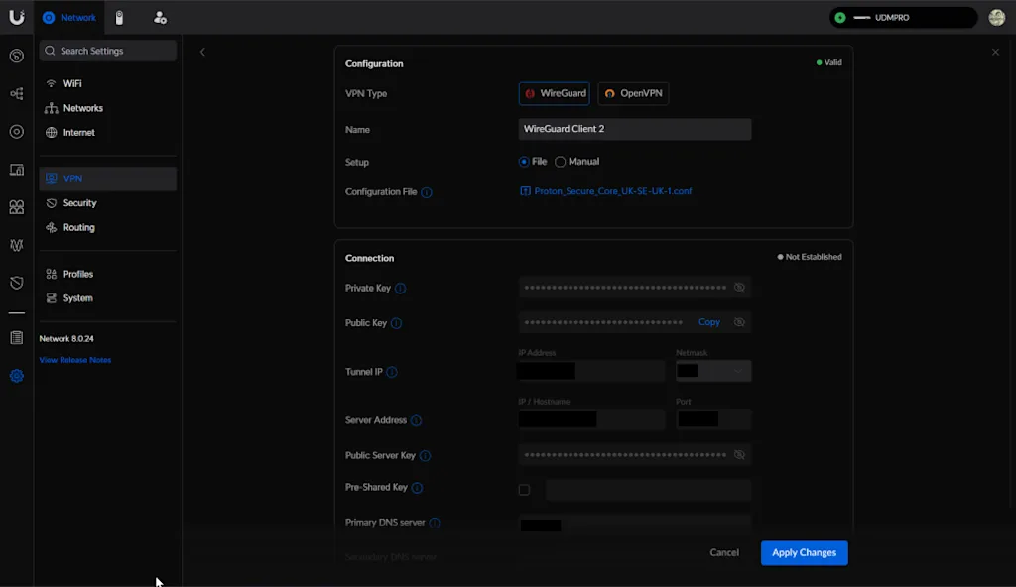Open the System Log icon in left rail
Viewport: 1016px width, 587px height.
[x=17, y=337]
